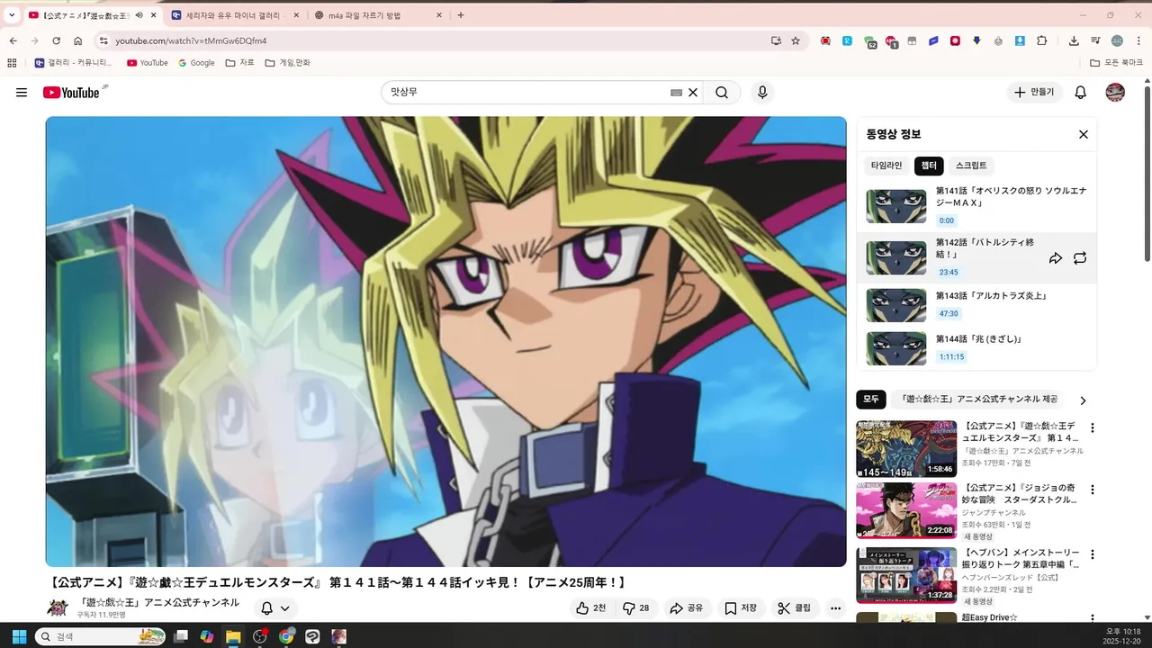Open the 1:58:46 recommended video thumbnail
Viewport: 1152px width, 648px height.
(x=906, y=449)
